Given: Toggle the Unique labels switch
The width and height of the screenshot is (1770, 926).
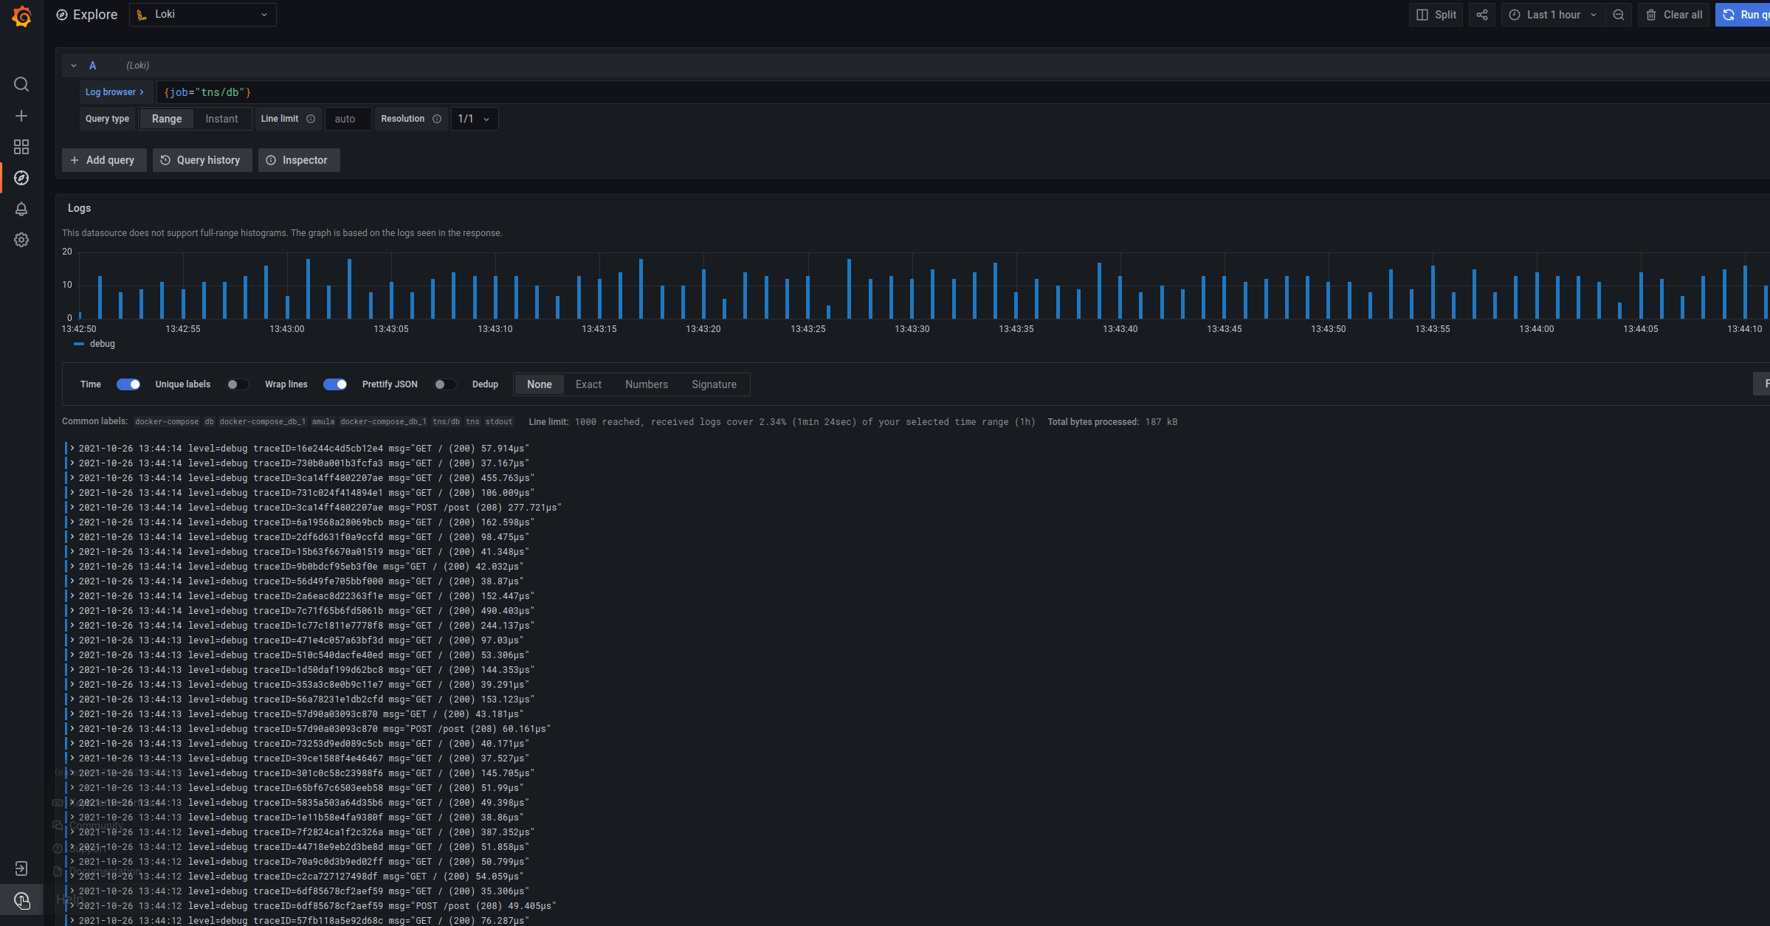Looking at the screenshot, I should 238,384.
